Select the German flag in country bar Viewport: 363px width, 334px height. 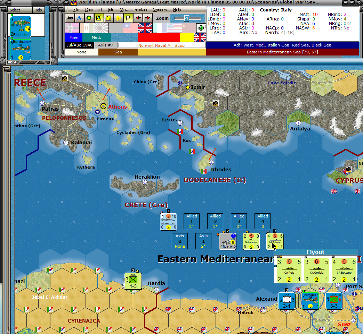(72, 28)
